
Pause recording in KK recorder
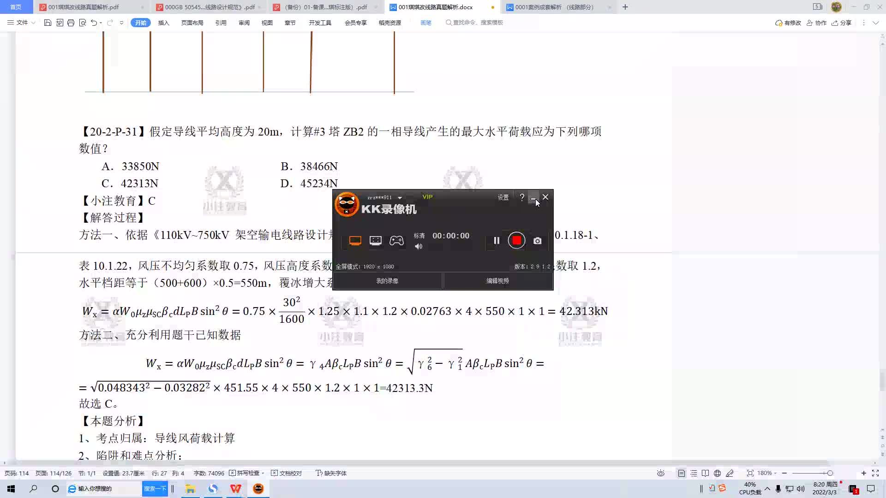point(497,240)
